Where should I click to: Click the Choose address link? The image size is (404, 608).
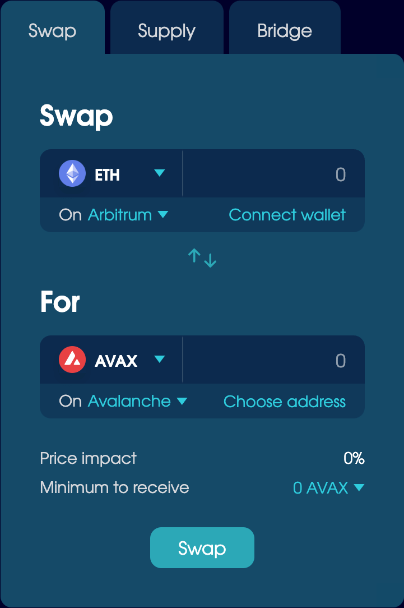click(285, 402)
